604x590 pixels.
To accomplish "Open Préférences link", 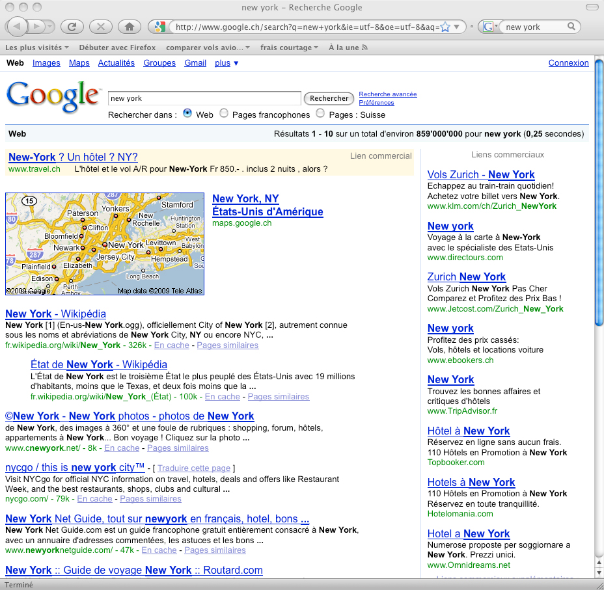I will 376,102.
